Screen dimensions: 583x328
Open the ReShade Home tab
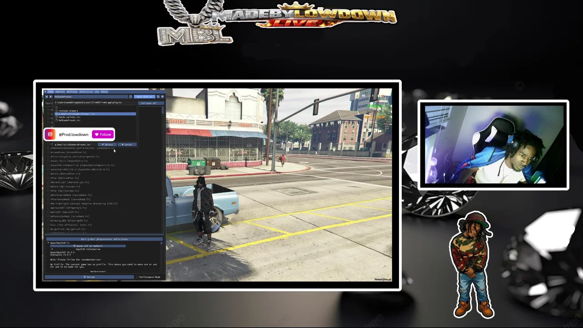pyautogui.click(x=51, y=92)
